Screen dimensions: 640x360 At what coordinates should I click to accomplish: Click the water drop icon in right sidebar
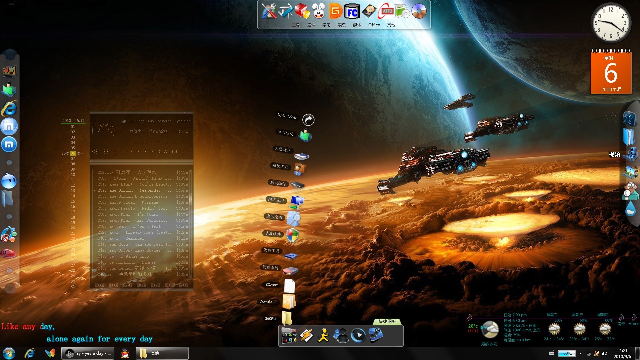(630, 209)
